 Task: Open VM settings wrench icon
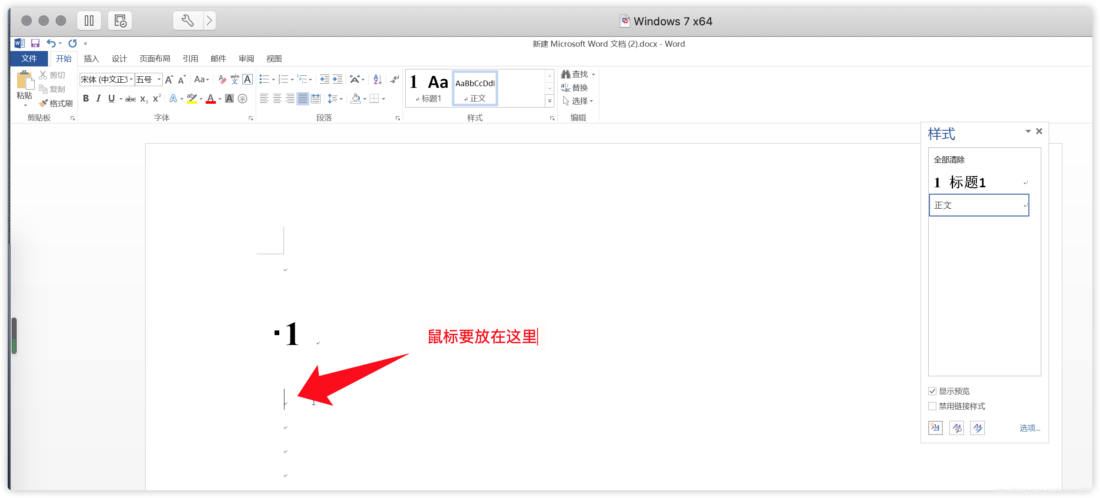coord(188,21)
